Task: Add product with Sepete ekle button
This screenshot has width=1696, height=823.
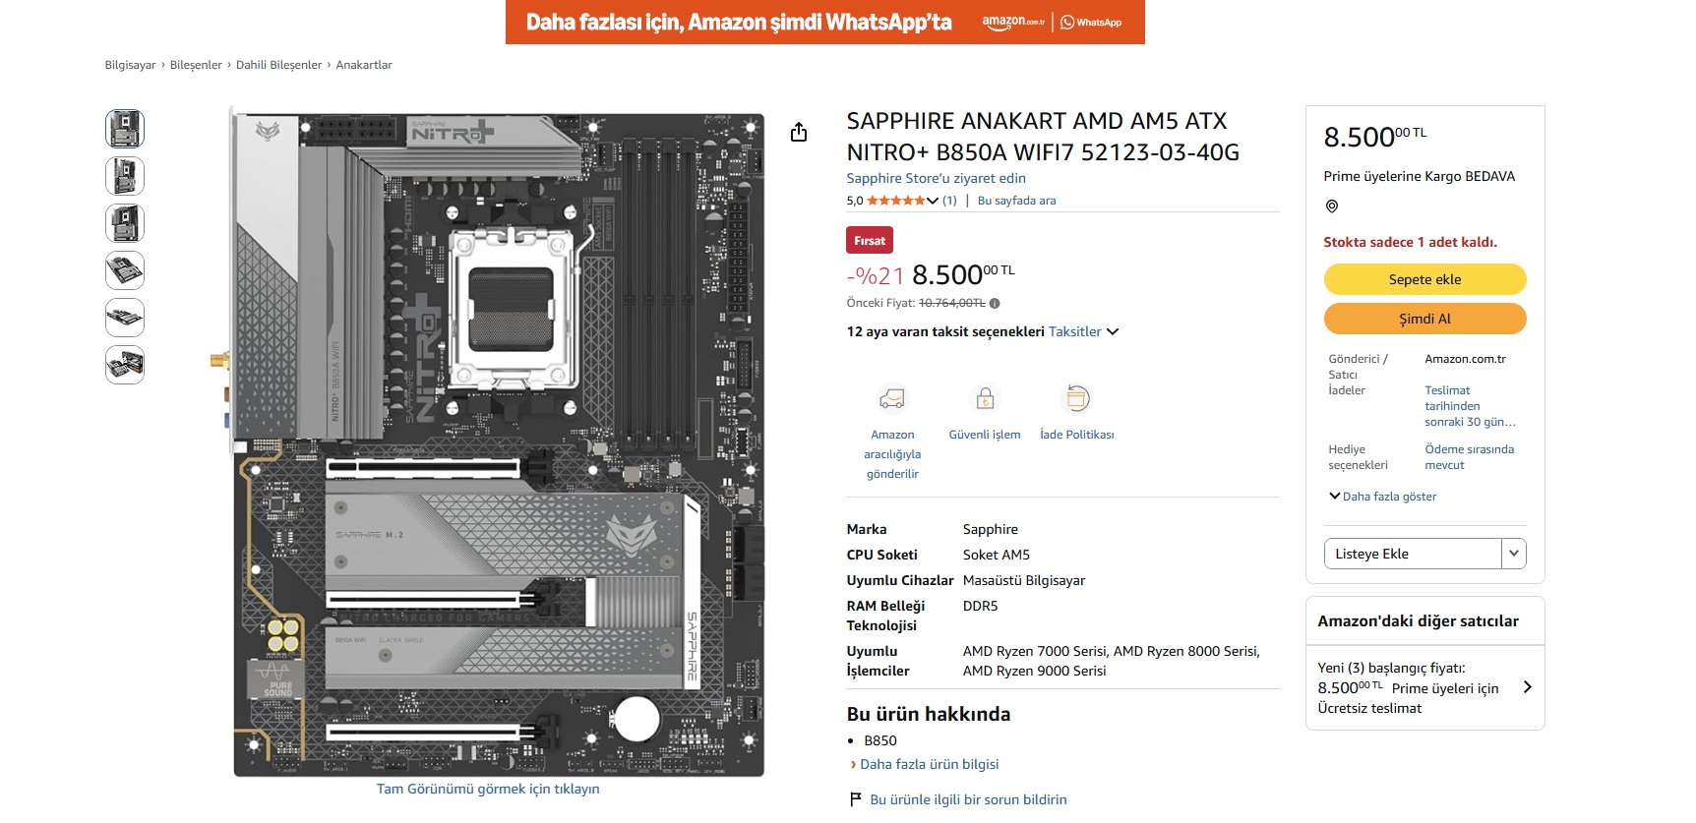Action: [x=1424, y=279]
